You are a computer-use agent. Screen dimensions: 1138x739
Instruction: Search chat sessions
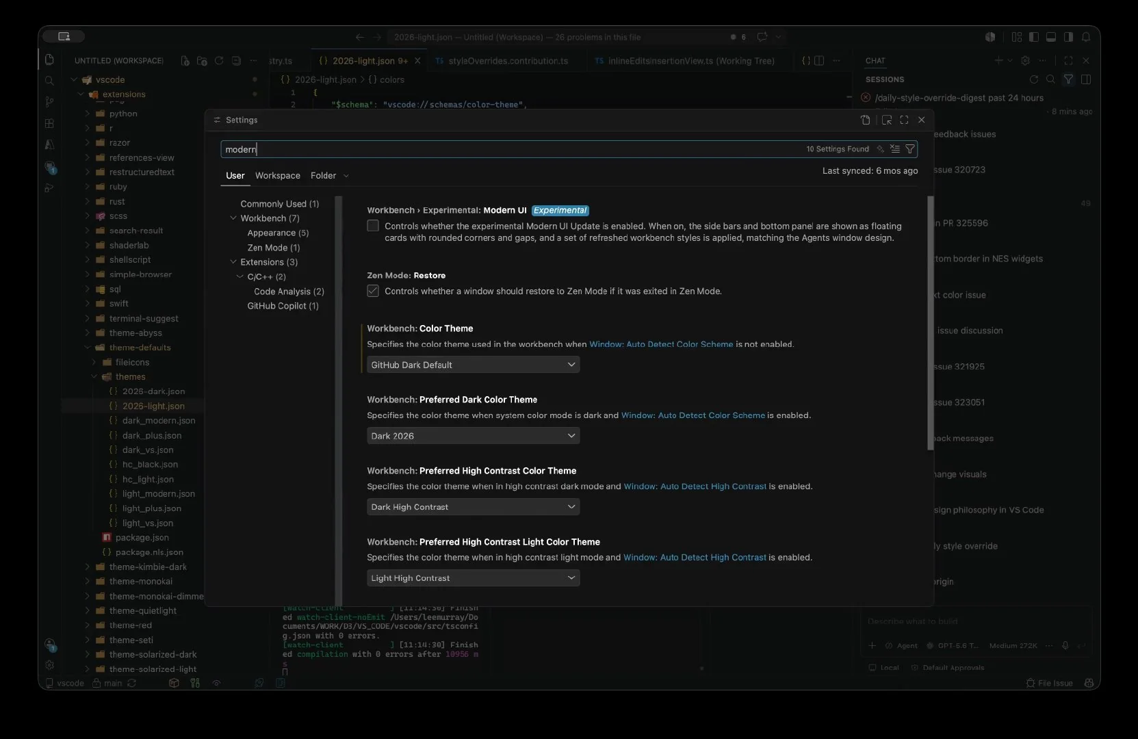click(x=1050, y=79)
